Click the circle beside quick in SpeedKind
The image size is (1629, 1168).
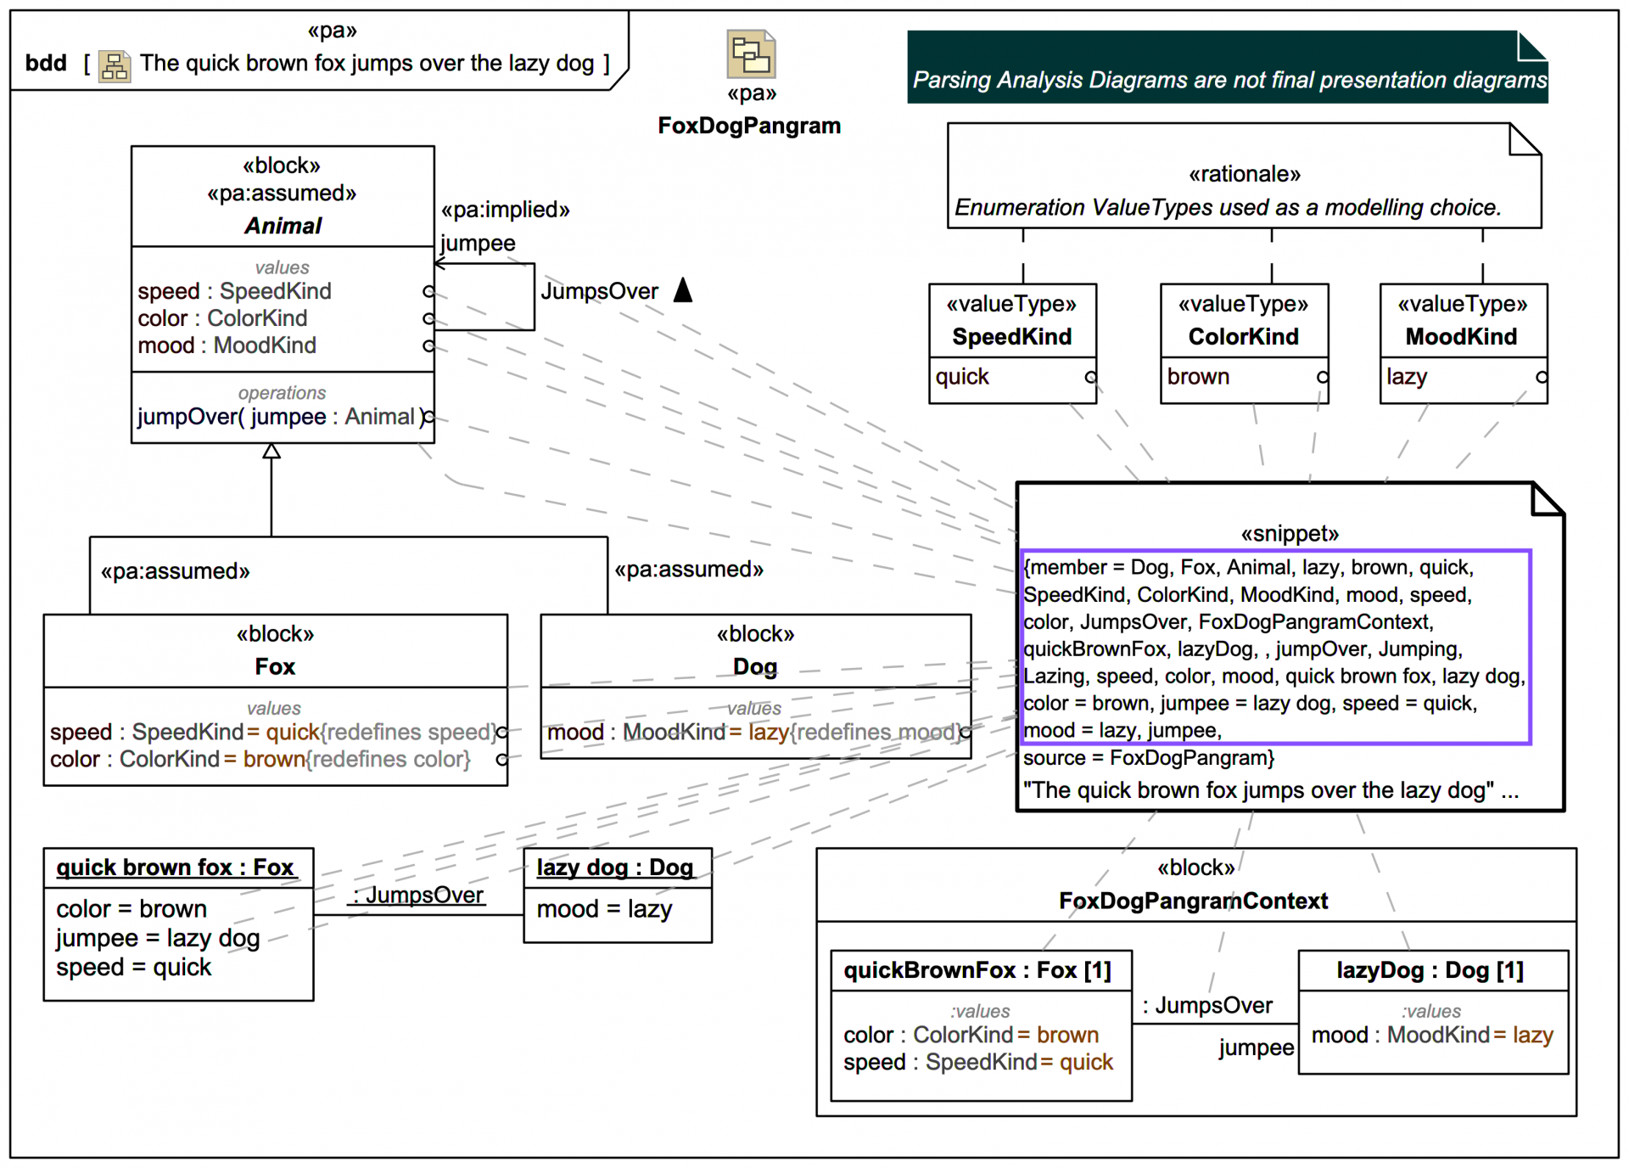tap(1090, 377)
